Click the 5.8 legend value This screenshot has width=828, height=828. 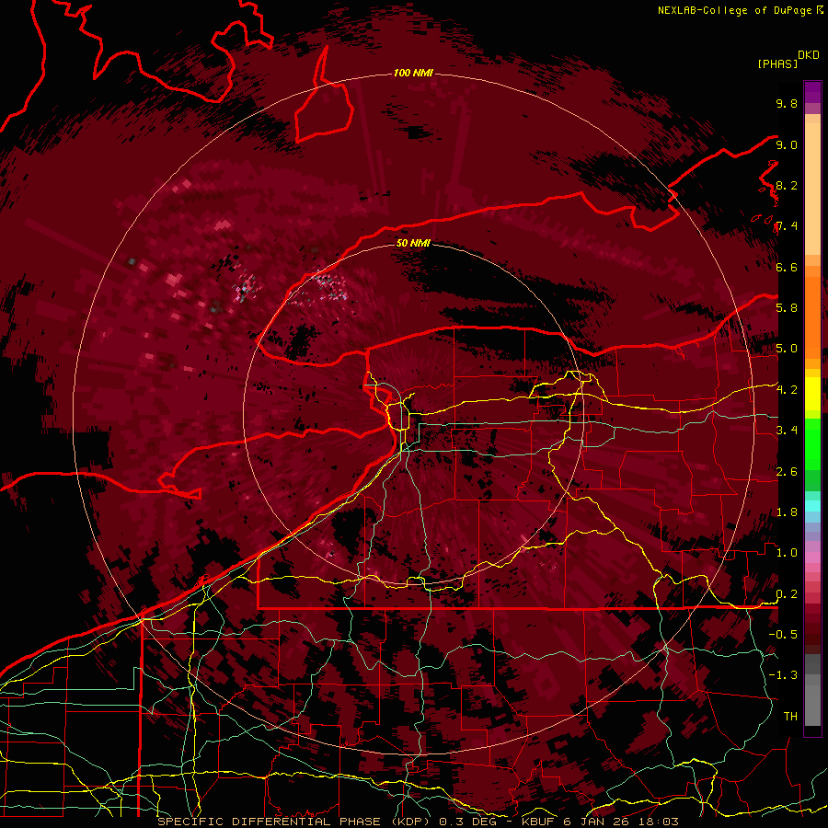tap(787, 308)
